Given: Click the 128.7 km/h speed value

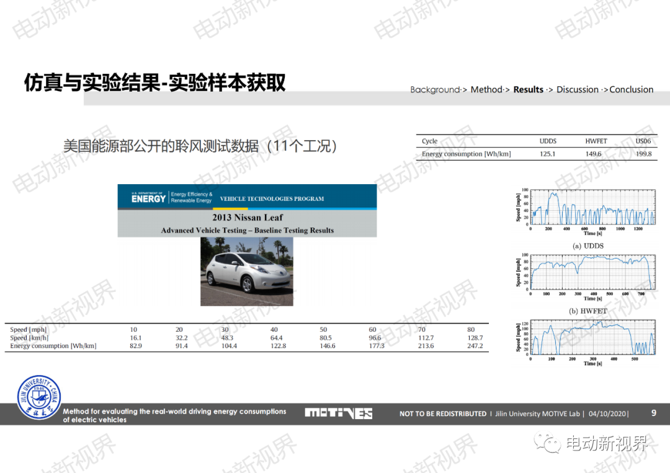Looking at the screenshot, I should point(475,338).
